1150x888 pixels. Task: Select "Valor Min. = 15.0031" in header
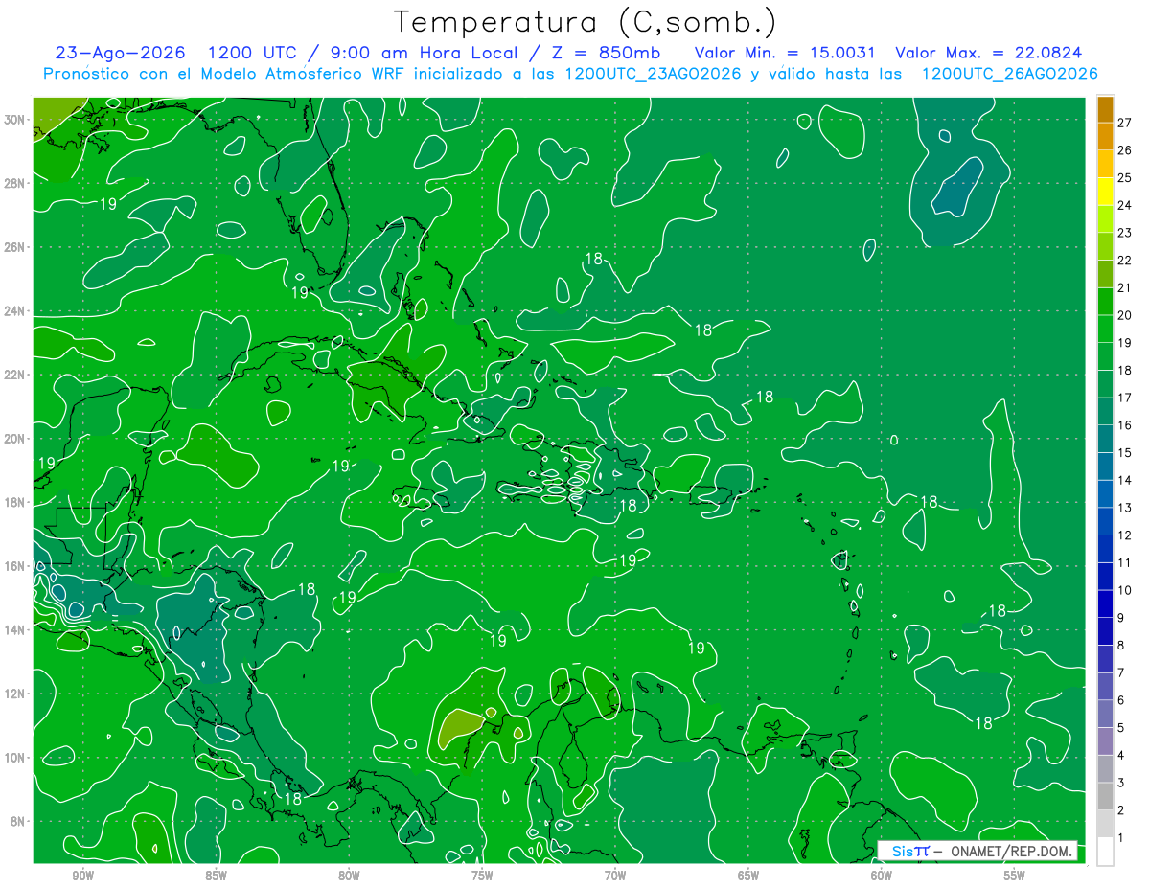pyautogui.click(x=786, y=53)
